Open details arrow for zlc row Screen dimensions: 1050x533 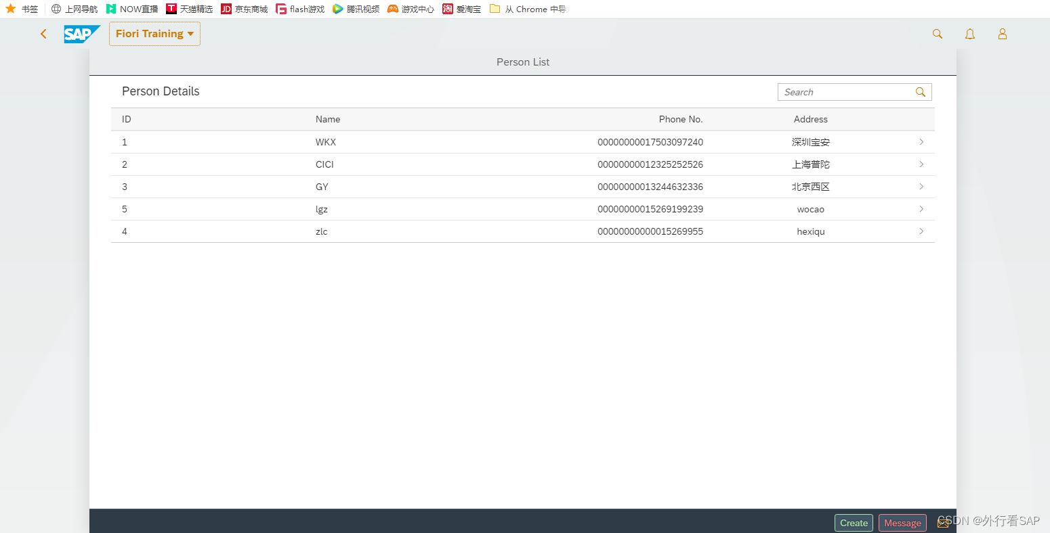point(921,231)
